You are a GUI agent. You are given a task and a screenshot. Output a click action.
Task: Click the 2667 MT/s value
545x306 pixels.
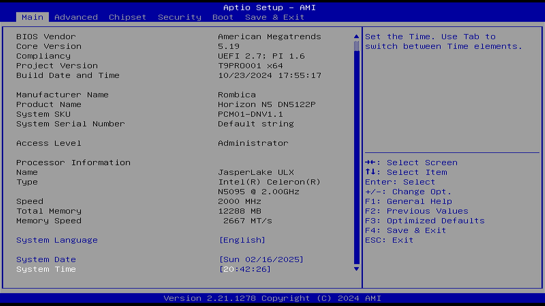(x=248, y=221)
